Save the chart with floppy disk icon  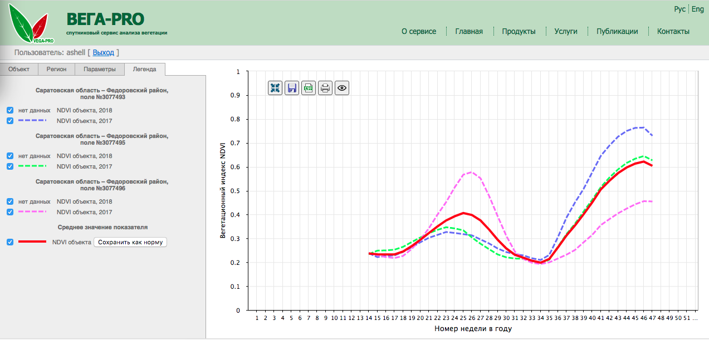292,88
